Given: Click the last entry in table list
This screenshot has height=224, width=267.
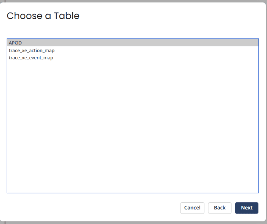Looking at the screenshot, I should pos(31,58).
